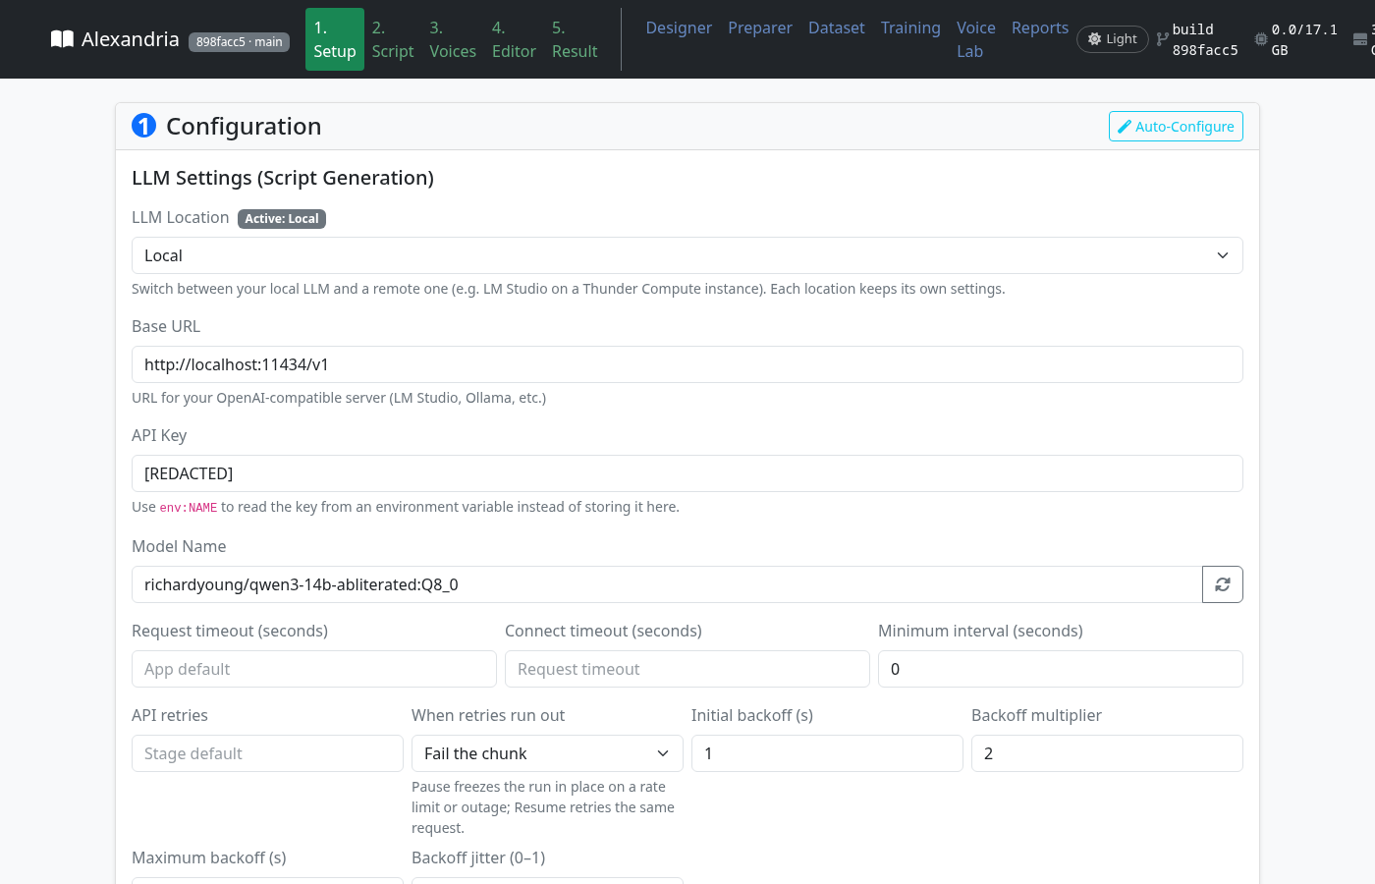Click the git branch icon beside build
Viewport: 1375px width, 884px height.
coord(1162,39)
